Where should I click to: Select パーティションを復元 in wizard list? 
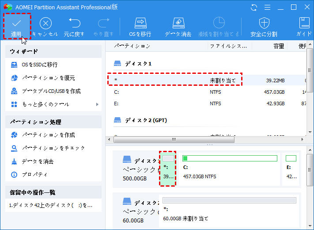click(x=48, y=78)
